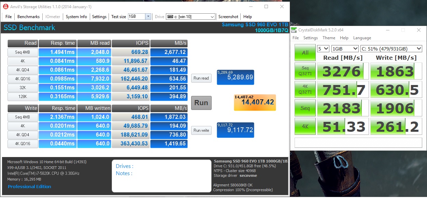This screenshot has height=198, width=427.
Task: Click Professional Edition text
Action: [29, 187]
